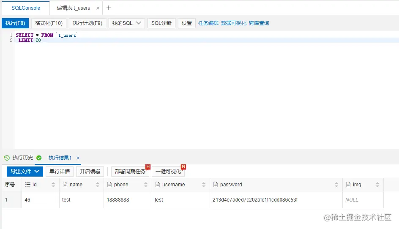Click 开启编辑 to enable editing
Screen dimensions: 399x229
(90, 172)
